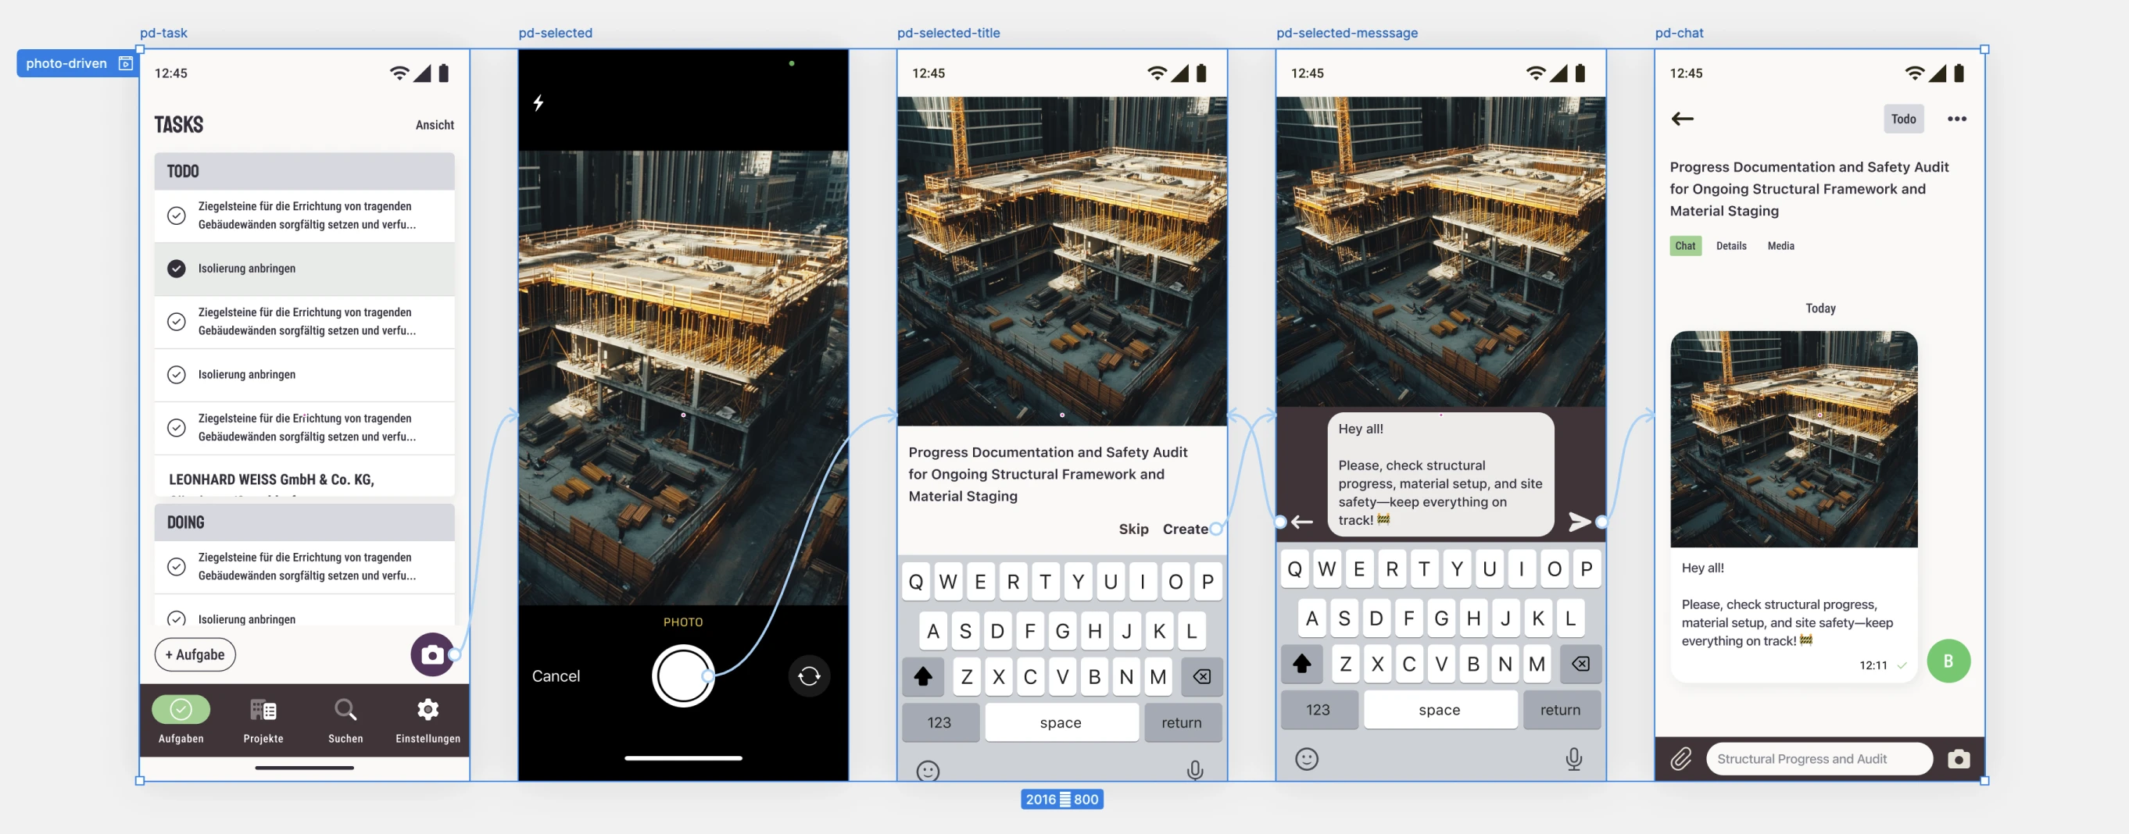Tap the Suchen magnifier icon
The image size is (2129, 834).
(x=345, y=710)
